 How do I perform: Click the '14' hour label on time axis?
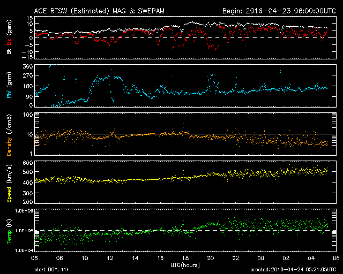(x=135, y=258)
